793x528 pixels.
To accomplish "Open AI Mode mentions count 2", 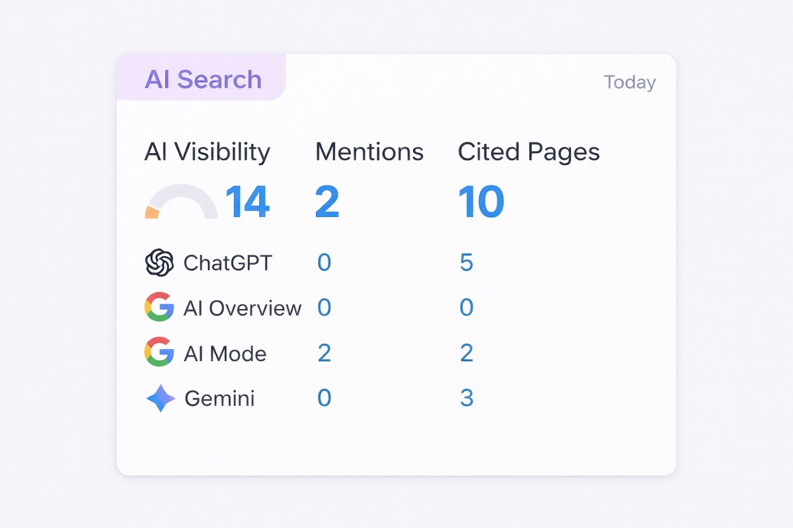I will pyautogui.click(x=324, y=353).
